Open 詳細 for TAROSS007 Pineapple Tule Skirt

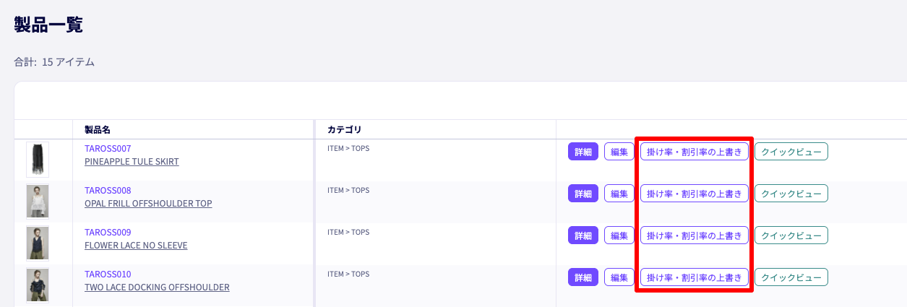tap(583, 152)
